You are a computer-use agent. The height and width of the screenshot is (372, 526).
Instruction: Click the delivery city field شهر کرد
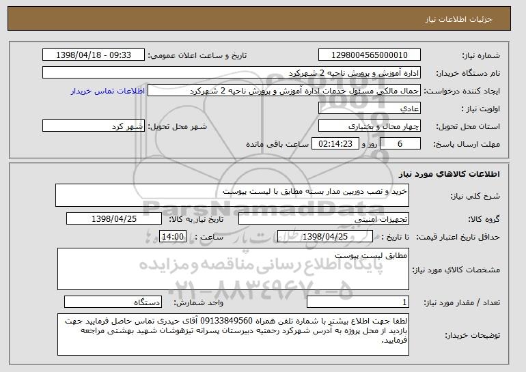pyautogui.click(x=94, y=126)
